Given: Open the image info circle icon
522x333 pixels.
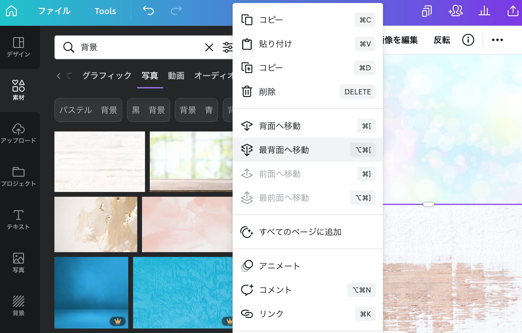Looking at the screenshot, I should (468, 40).
